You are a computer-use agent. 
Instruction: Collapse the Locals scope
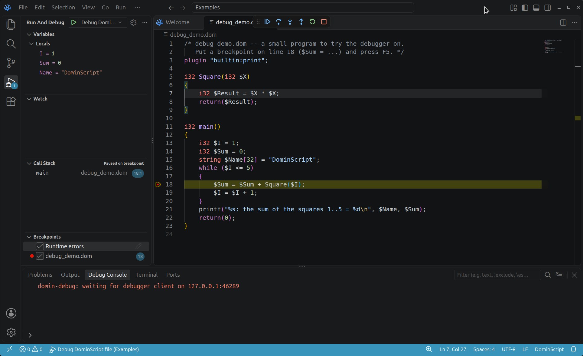(31, 44)
